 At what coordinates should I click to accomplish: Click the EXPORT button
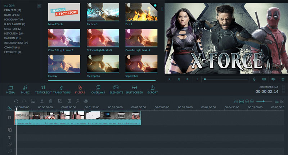[x=152, y=90]
